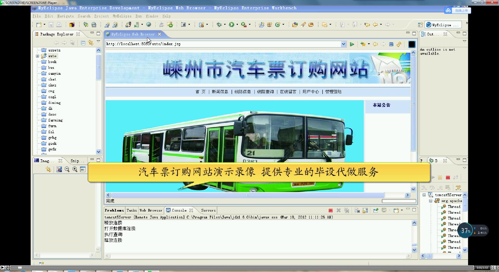The image size is (499, 272).
Task: Close the MyEclipse Web Browser tab
Action: (x=160, y=34)
